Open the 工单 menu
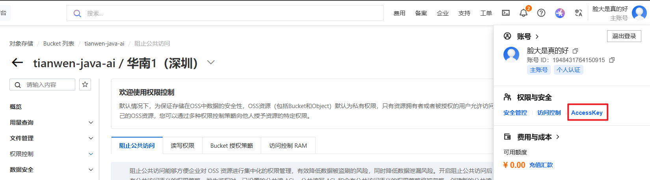 click(x=486, y=13)
